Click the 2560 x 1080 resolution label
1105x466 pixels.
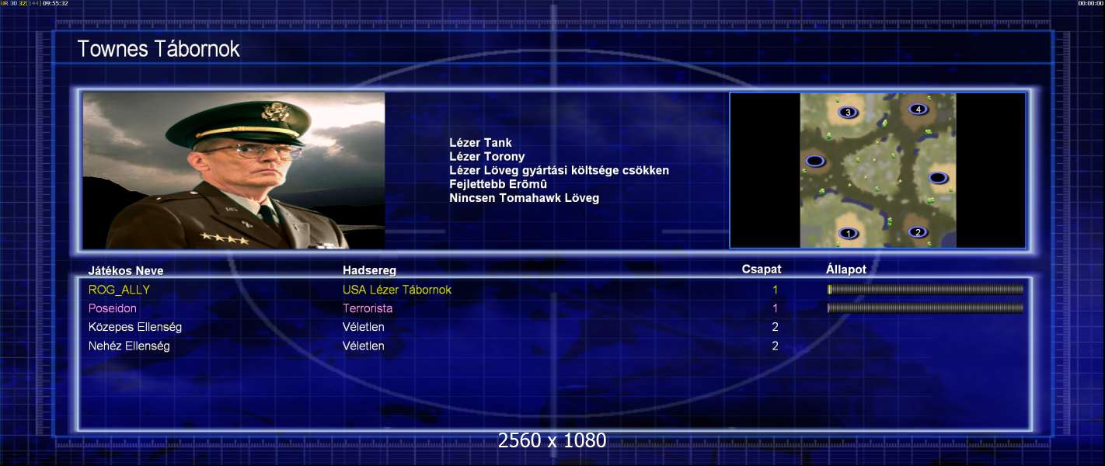click(552, 440)
